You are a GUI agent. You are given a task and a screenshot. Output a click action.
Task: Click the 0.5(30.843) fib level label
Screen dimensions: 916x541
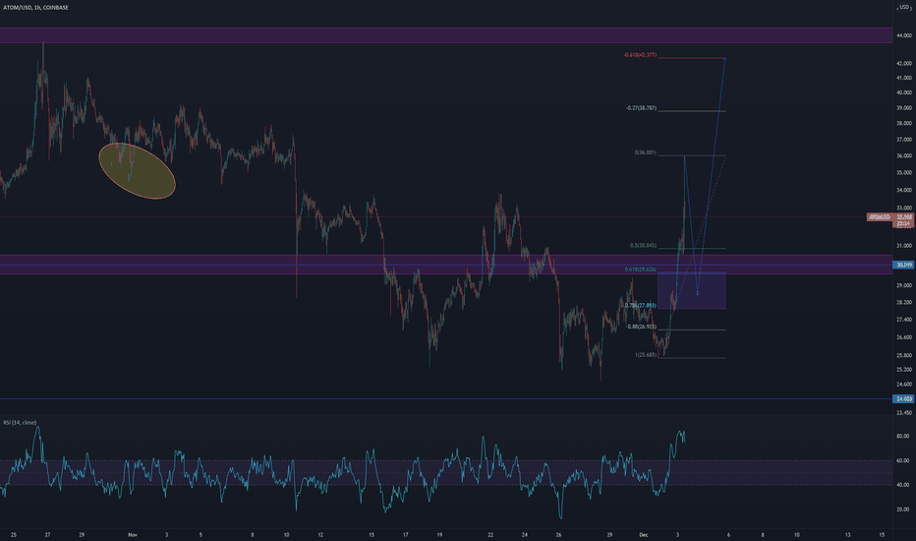click(x=643, y=246)
